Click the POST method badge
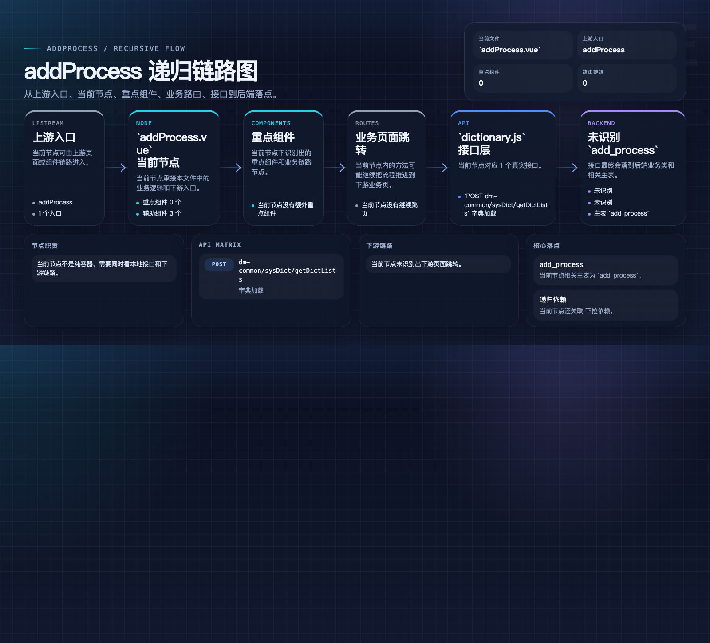710x643 pixels. pos(219,264)
